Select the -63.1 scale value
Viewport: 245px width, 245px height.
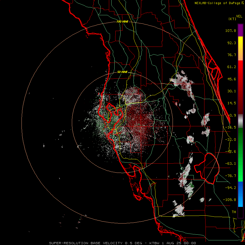231,164
